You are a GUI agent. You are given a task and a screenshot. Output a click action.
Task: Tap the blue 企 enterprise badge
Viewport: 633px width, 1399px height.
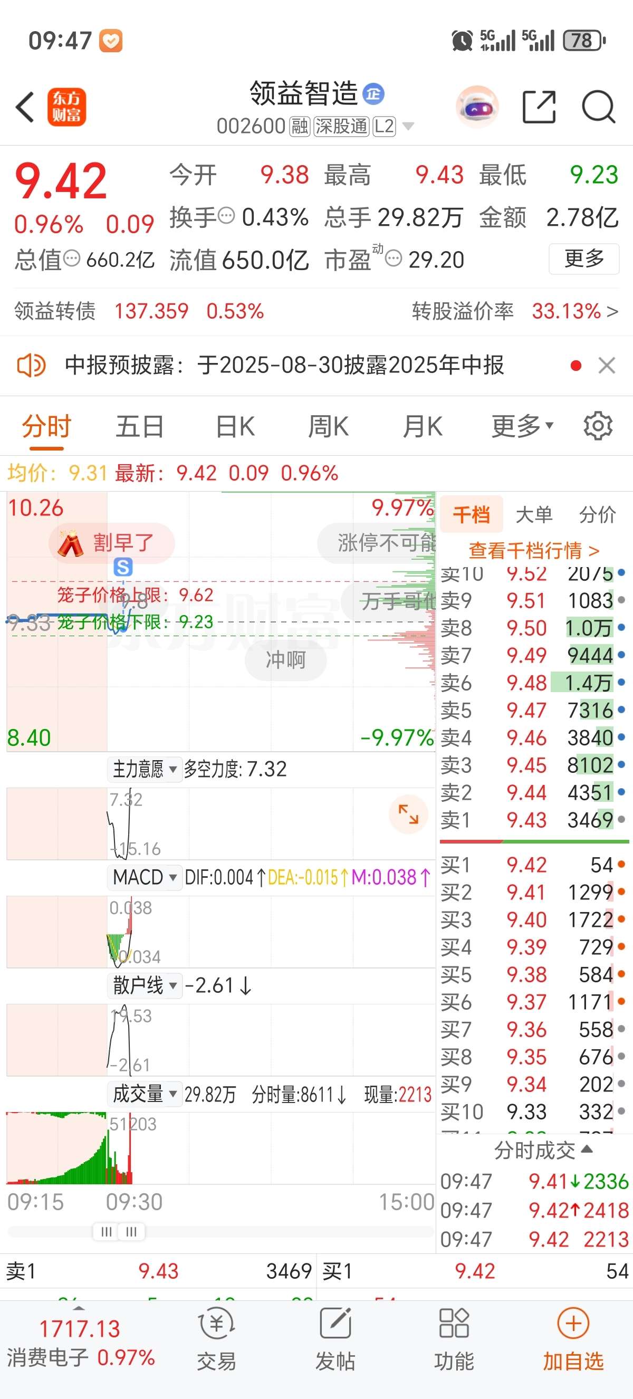click(373, 94)
